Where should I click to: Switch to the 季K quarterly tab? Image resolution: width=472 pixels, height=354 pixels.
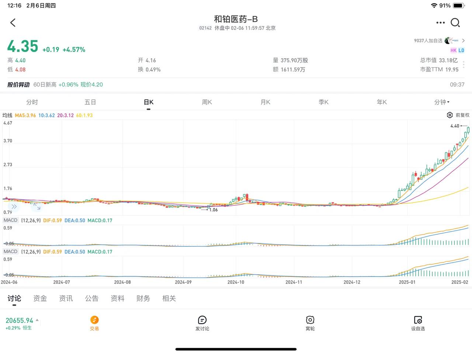point(323,102)
